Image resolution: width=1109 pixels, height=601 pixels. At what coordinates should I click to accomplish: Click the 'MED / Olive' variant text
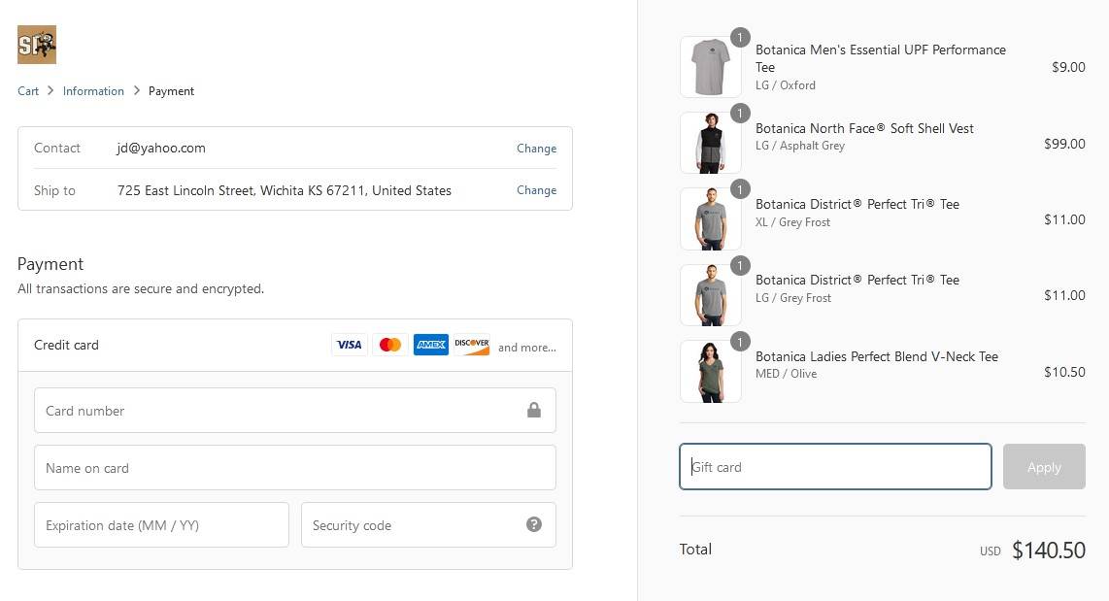(786, 374)
